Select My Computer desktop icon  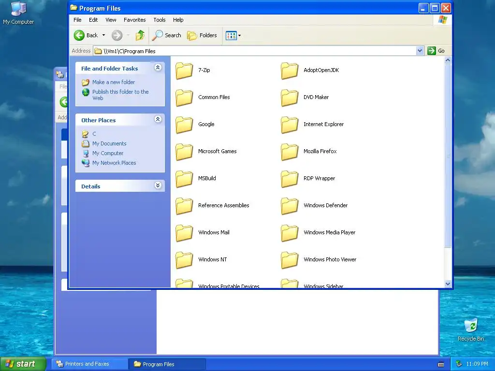click(x=18, y=13)
